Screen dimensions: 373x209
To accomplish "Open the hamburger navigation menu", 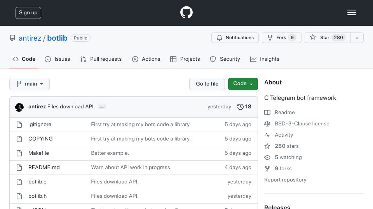I will tap(351, 12).
